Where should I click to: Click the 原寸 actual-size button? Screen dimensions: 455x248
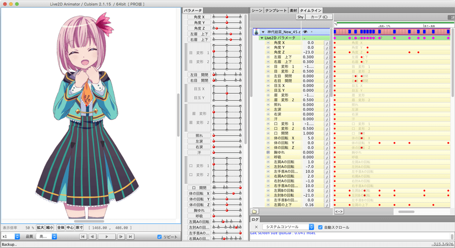[x=79, y=228]
